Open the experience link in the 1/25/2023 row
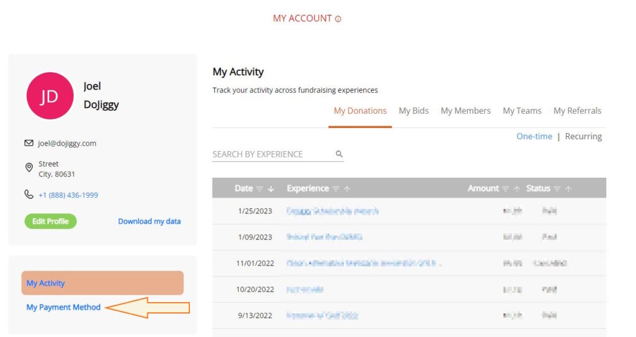636x337 pixels. click(333, 211)
